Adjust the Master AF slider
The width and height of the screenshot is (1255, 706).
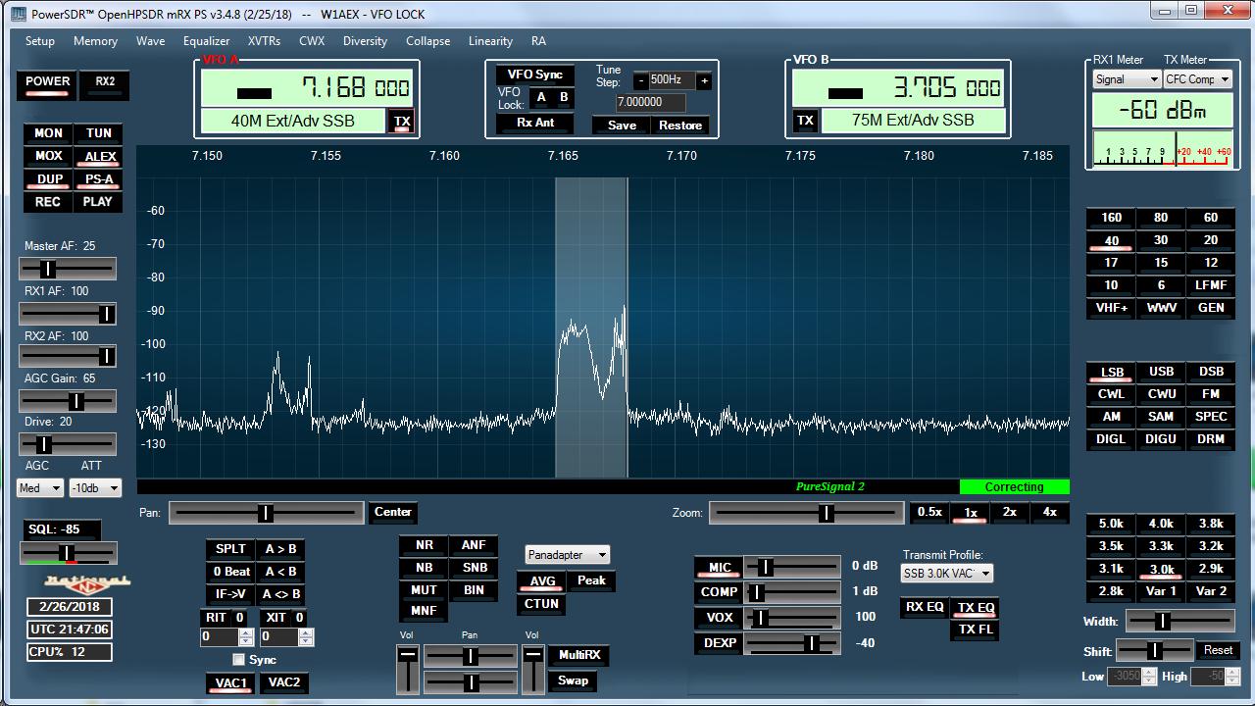click(49, 269)
